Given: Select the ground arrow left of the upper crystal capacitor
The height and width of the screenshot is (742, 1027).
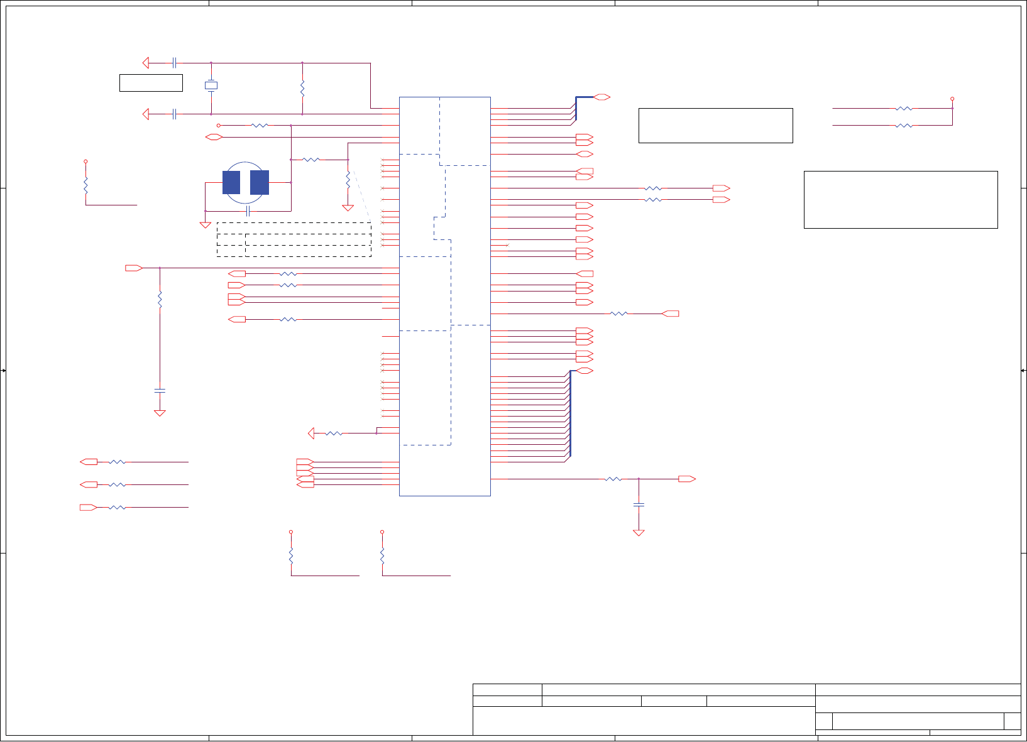Looking at the screenshot, I should click(146, 63).
